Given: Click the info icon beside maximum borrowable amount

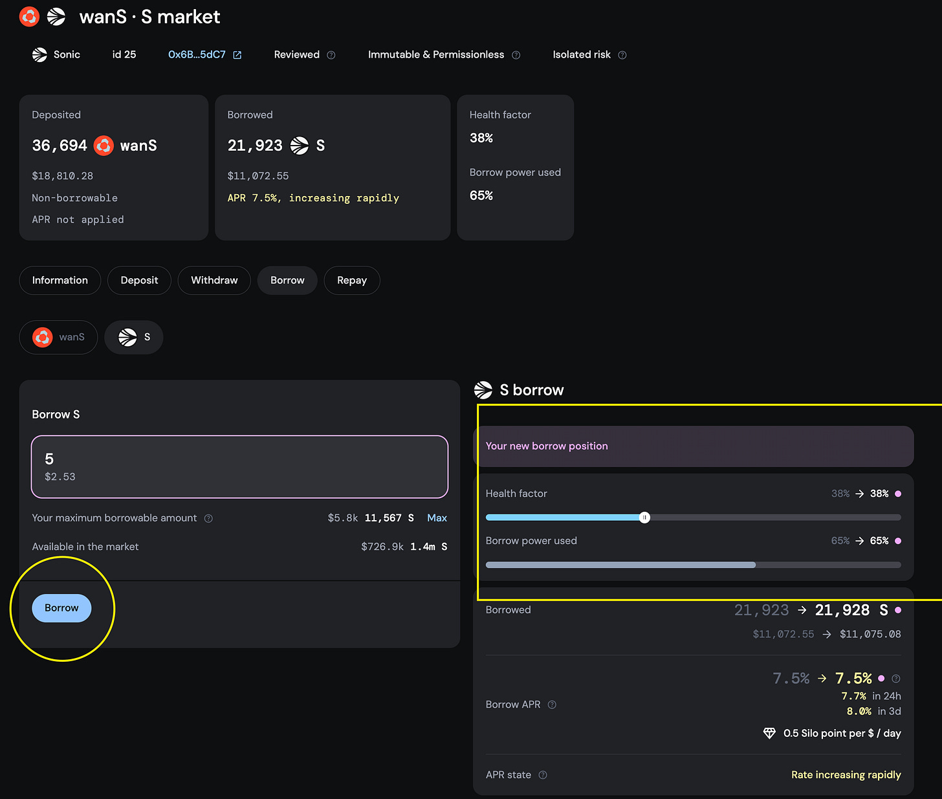Looking at the screenshot, I should (x=208, y=518).
